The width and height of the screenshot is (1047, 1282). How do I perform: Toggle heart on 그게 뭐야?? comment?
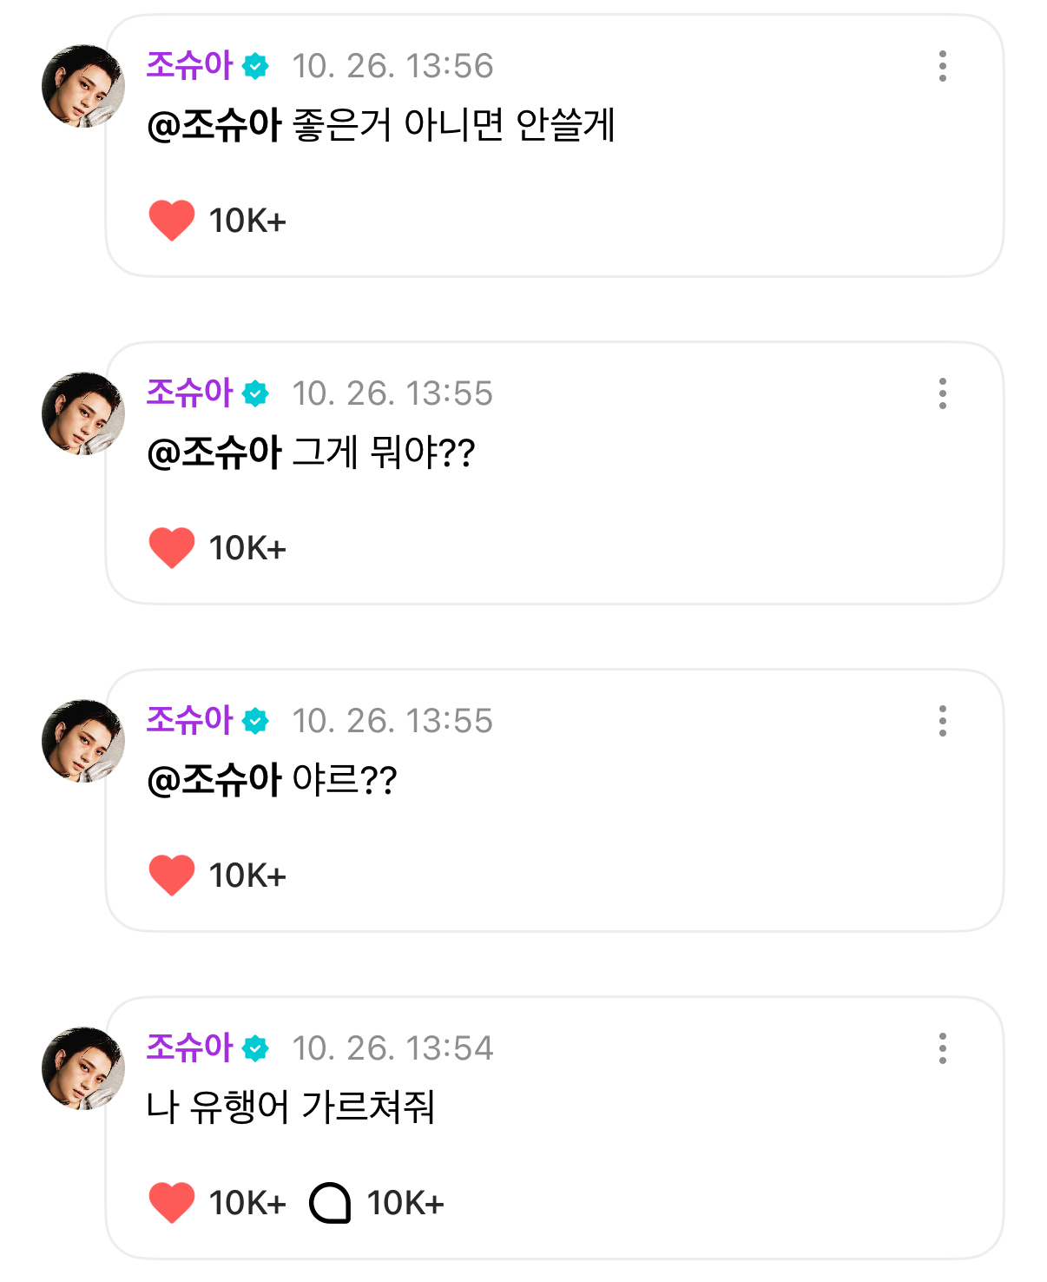click(172, 548)
